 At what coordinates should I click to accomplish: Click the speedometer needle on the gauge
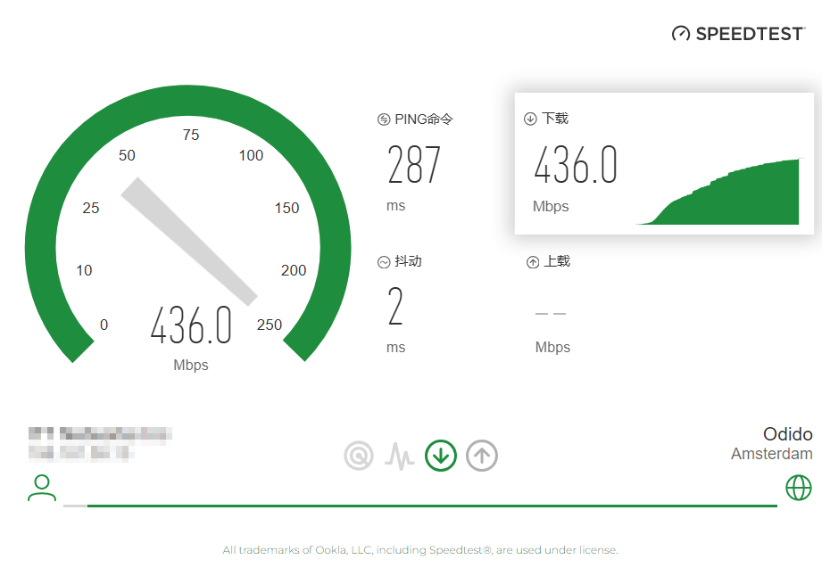[188, 240]
